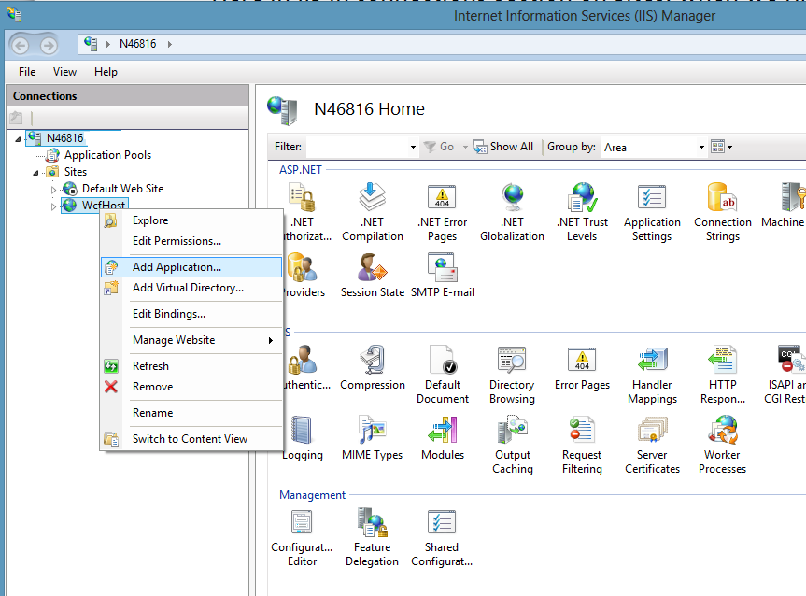Open the View menu

tap(64, 71)
